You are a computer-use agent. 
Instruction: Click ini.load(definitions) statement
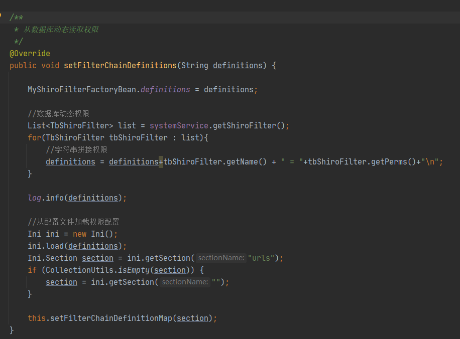point(77,246)
